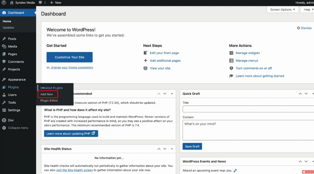
Task: Click the Pages document icon
Action: pos(4,54)
